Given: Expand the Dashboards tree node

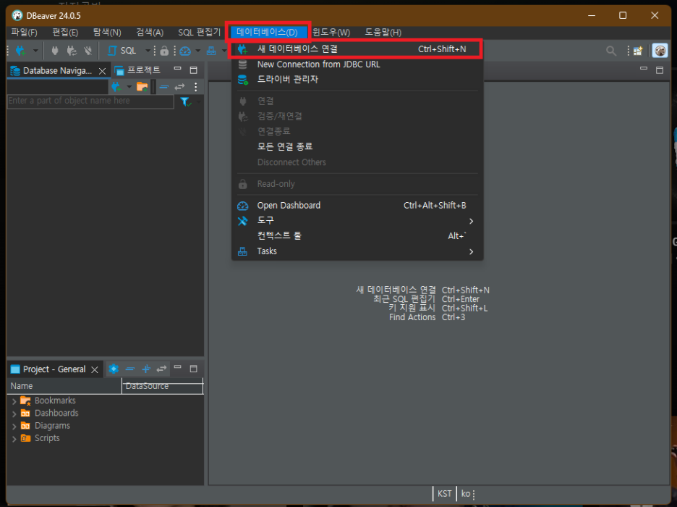Looking at the screenshot, I should click(14, 414).
